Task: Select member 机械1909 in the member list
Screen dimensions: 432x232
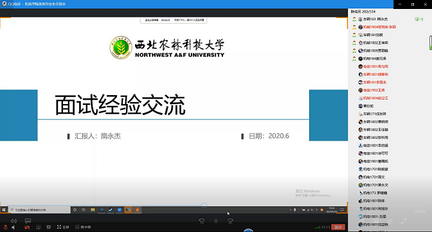Action: click(388, 51)
